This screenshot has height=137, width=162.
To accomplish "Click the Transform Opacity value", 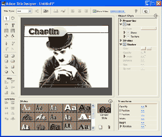I will 142,107.
